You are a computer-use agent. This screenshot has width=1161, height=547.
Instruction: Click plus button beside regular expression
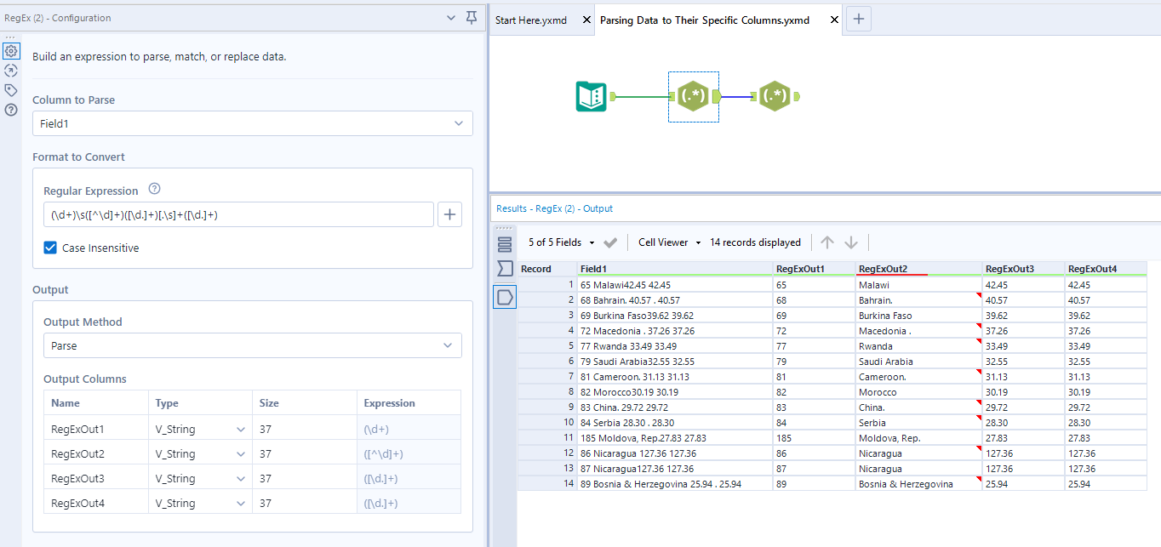(x=449, y=215)
